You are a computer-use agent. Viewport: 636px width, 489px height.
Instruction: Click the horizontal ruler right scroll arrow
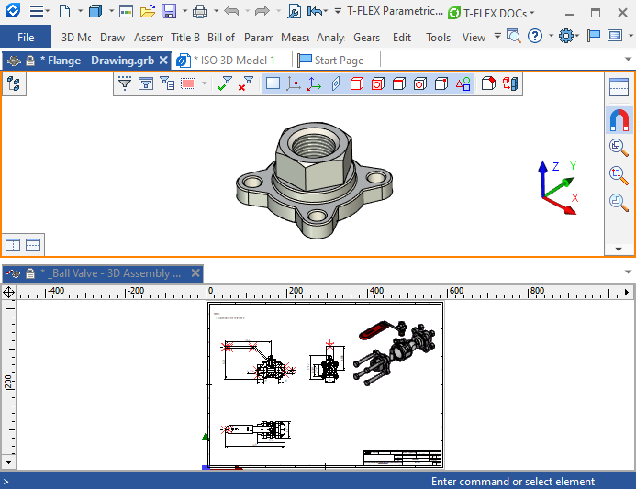click(x=627, y=292)
